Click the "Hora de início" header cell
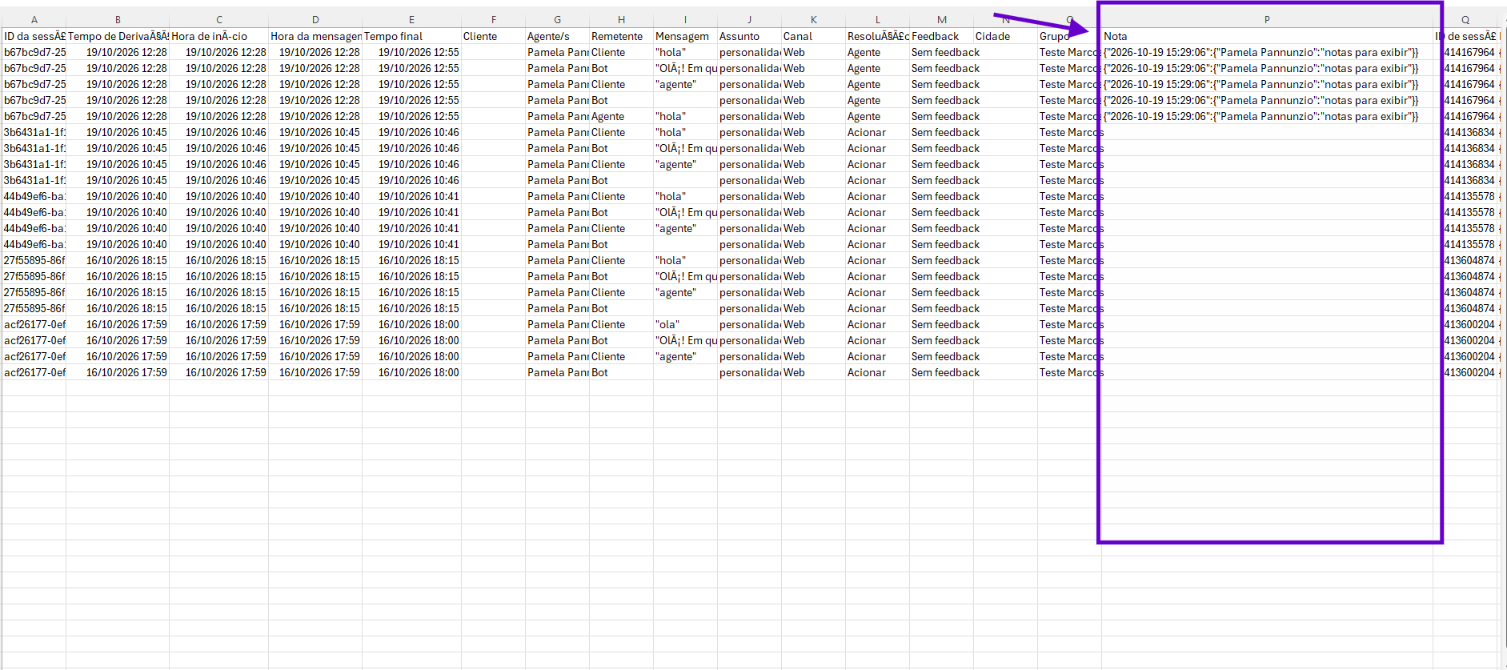The height and width of the screenshot is (670, 1507). 219,36
